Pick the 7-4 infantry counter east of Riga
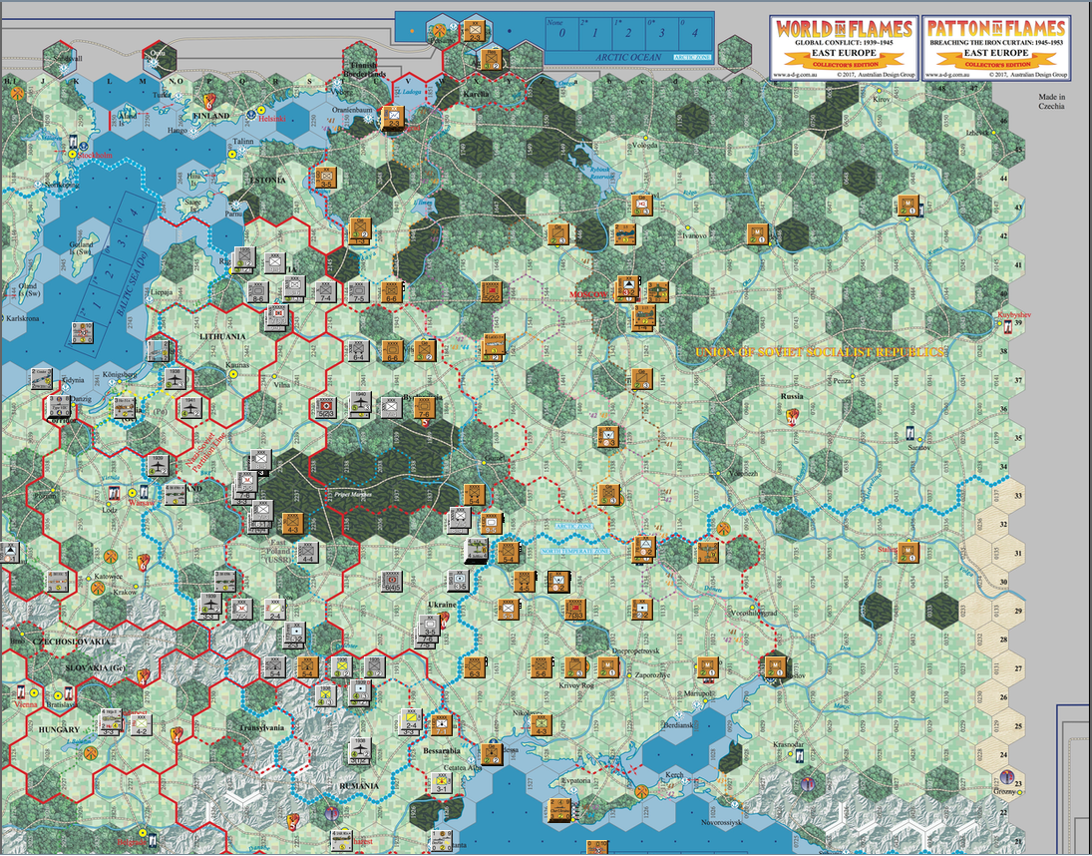This screenshot has height=856, width=1092. pos(325,291)
